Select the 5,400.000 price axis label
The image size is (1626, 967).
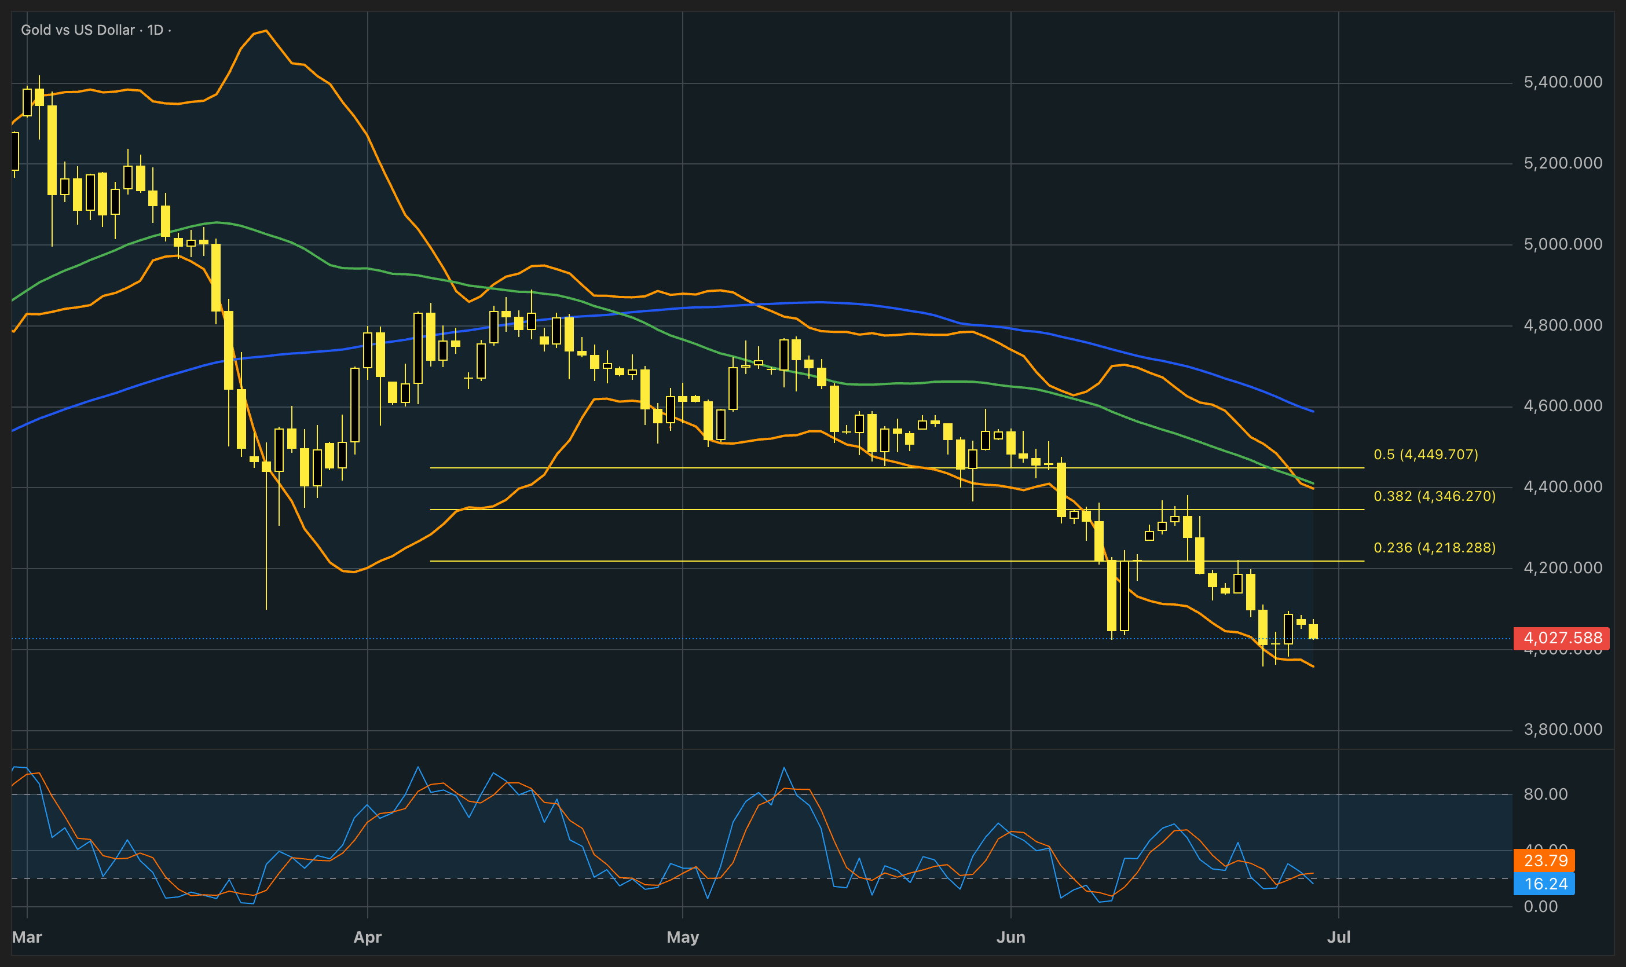[x=1563, y=82]
